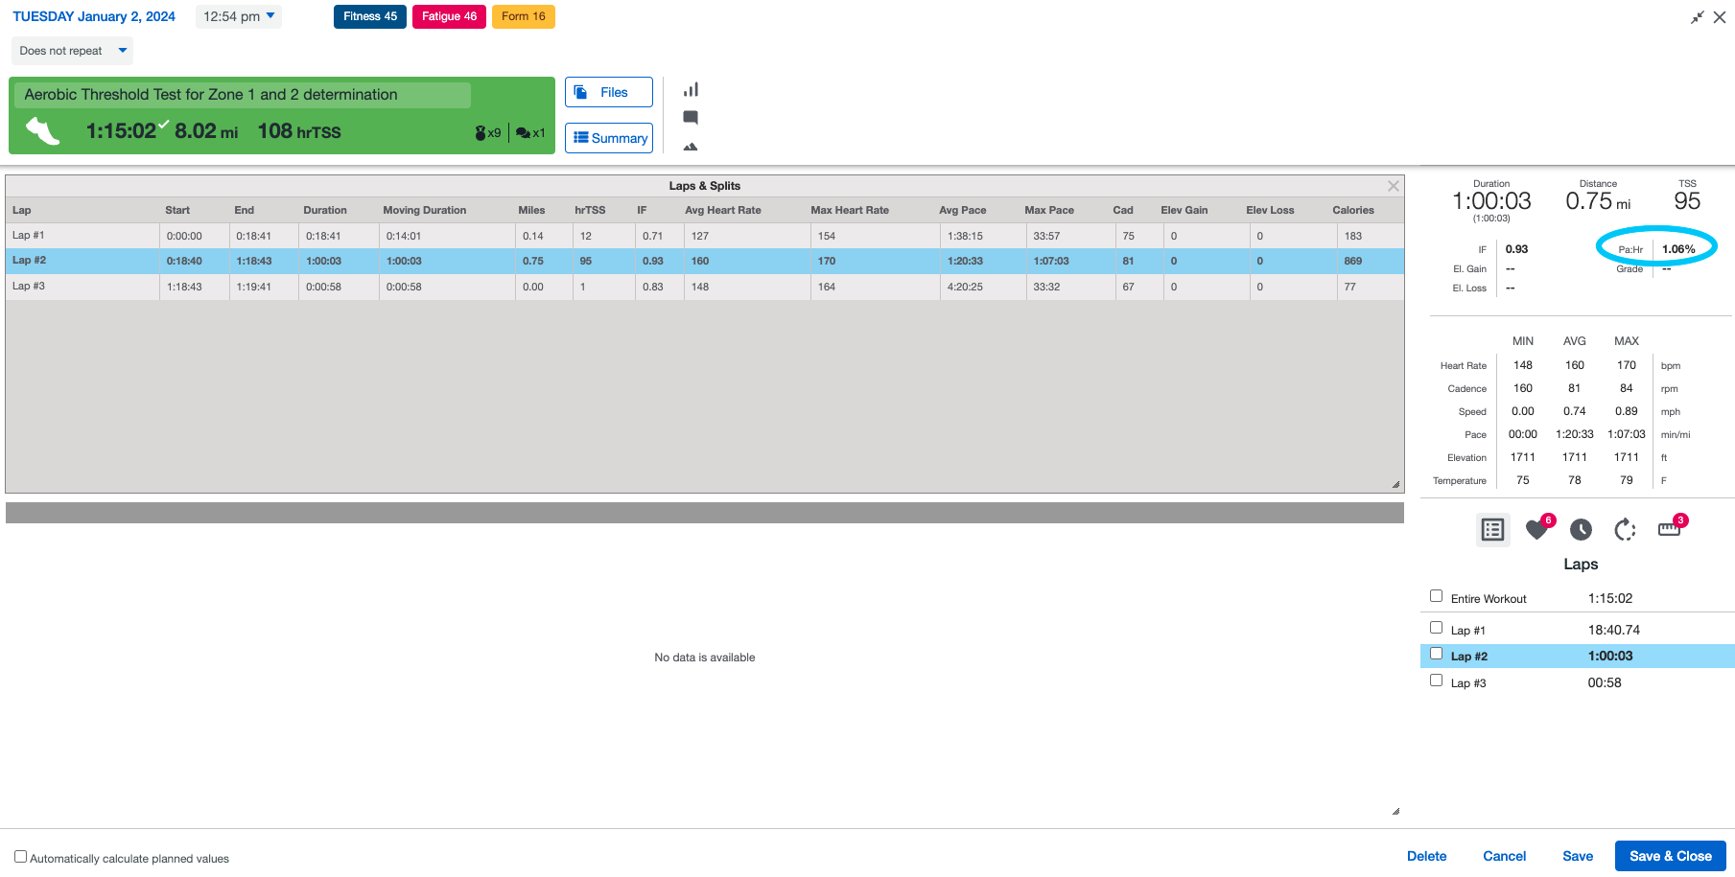Click Save & Close button
Viewport: 1735px width, 877px height.
pyautogui.click(x=1670, y=856)
